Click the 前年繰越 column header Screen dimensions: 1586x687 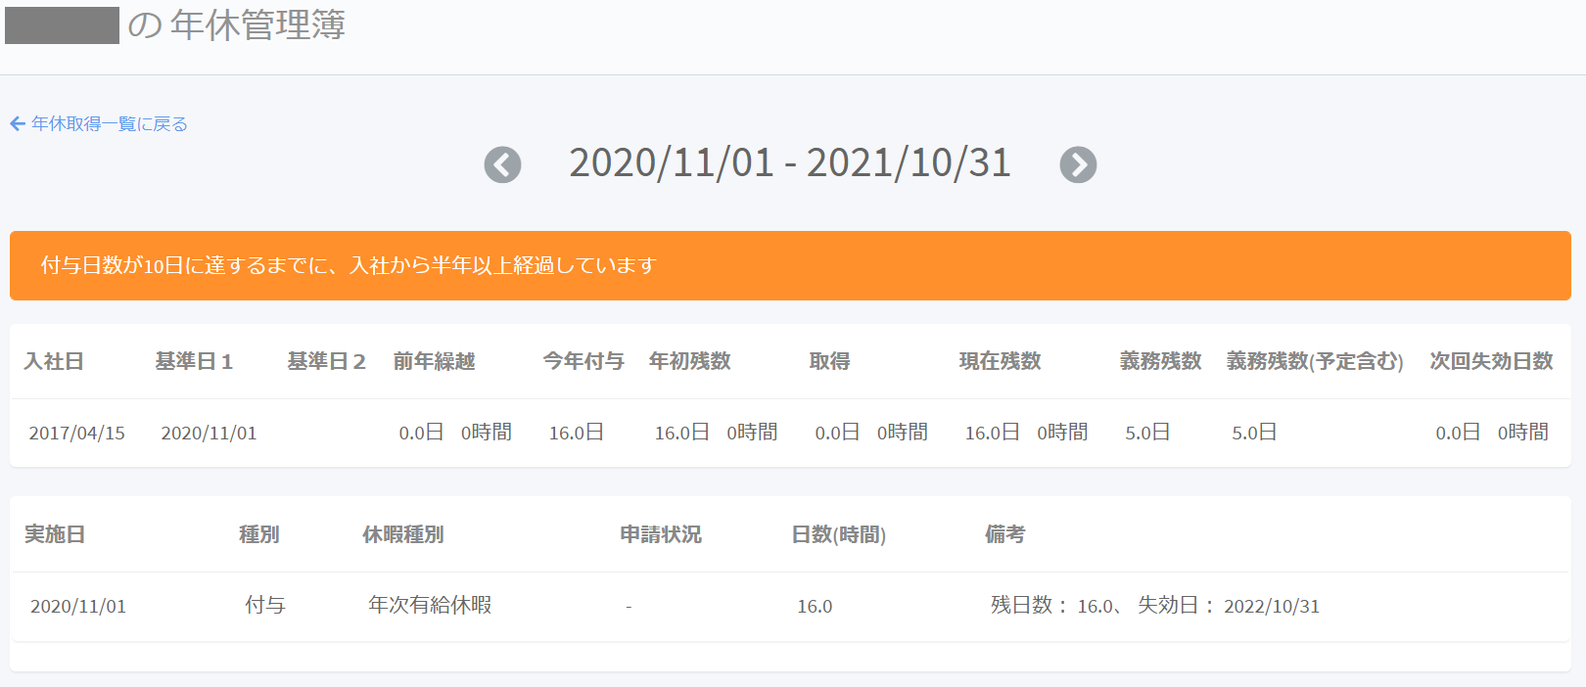[x=434, y=361]
